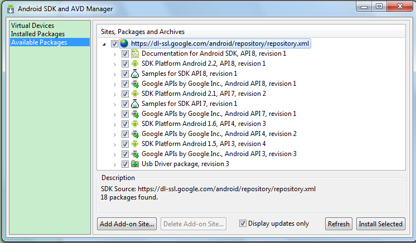
Task: Expand SDK Platform Android 2.2 row
Action: (115, 65)
